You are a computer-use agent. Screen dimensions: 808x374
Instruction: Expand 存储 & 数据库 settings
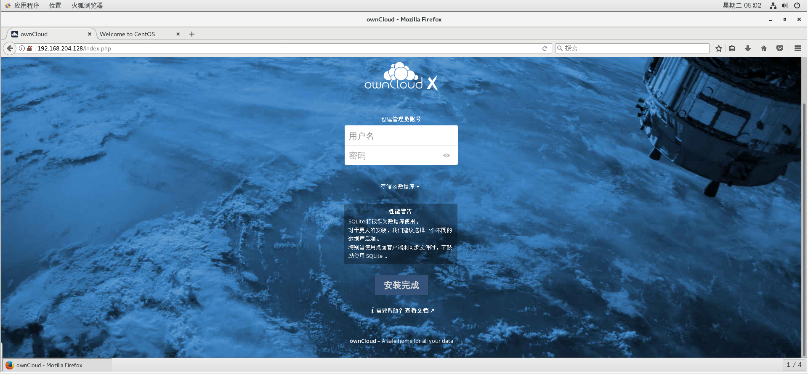[400, 186]
